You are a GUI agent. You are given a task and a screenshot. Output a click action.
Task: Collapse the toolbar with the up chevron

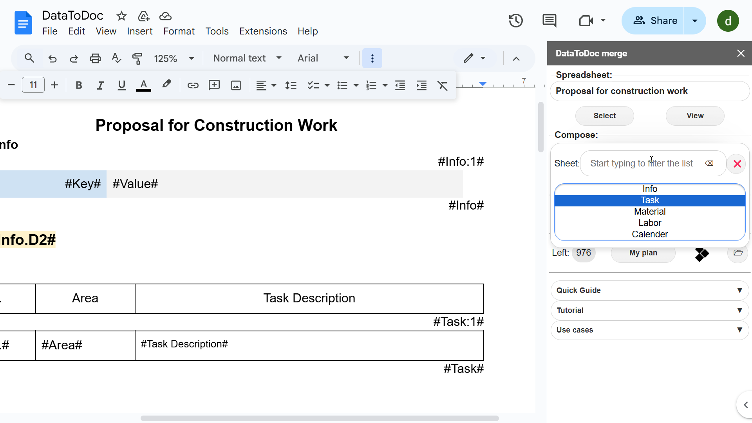(x=516, y=59)
